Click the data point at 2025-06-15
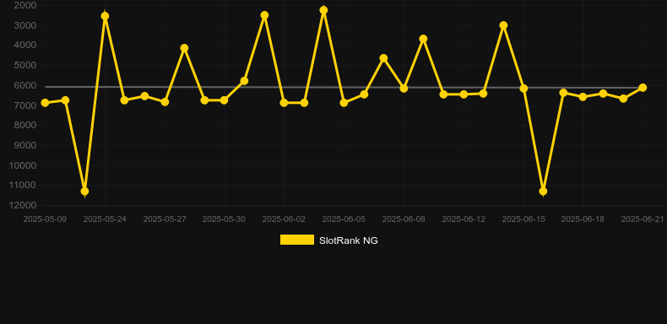667x324 pixels. pyautogui.click(x=523, y=89)
